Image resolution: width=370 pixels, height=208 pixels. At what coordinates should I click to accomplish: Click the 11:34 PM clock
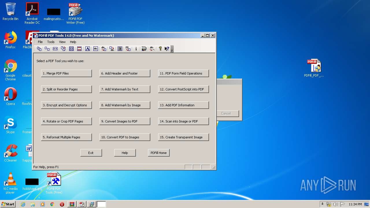click(355, 204)
